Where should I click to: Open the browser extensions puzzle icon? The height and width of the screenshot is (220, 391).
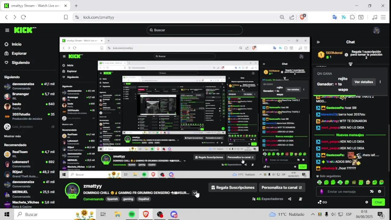point(352,17)
